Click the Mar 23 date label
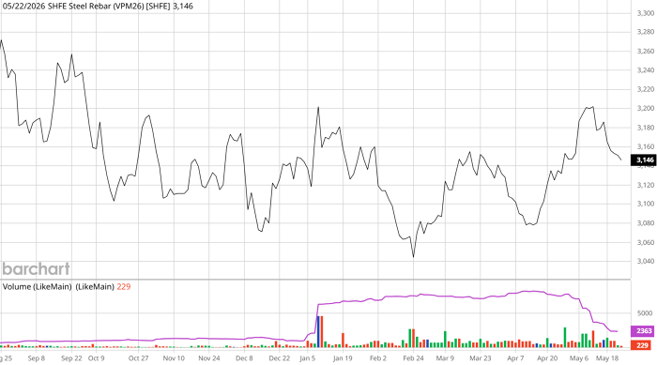The width and height of the screenshot is (657, 365). click(481, 358)
